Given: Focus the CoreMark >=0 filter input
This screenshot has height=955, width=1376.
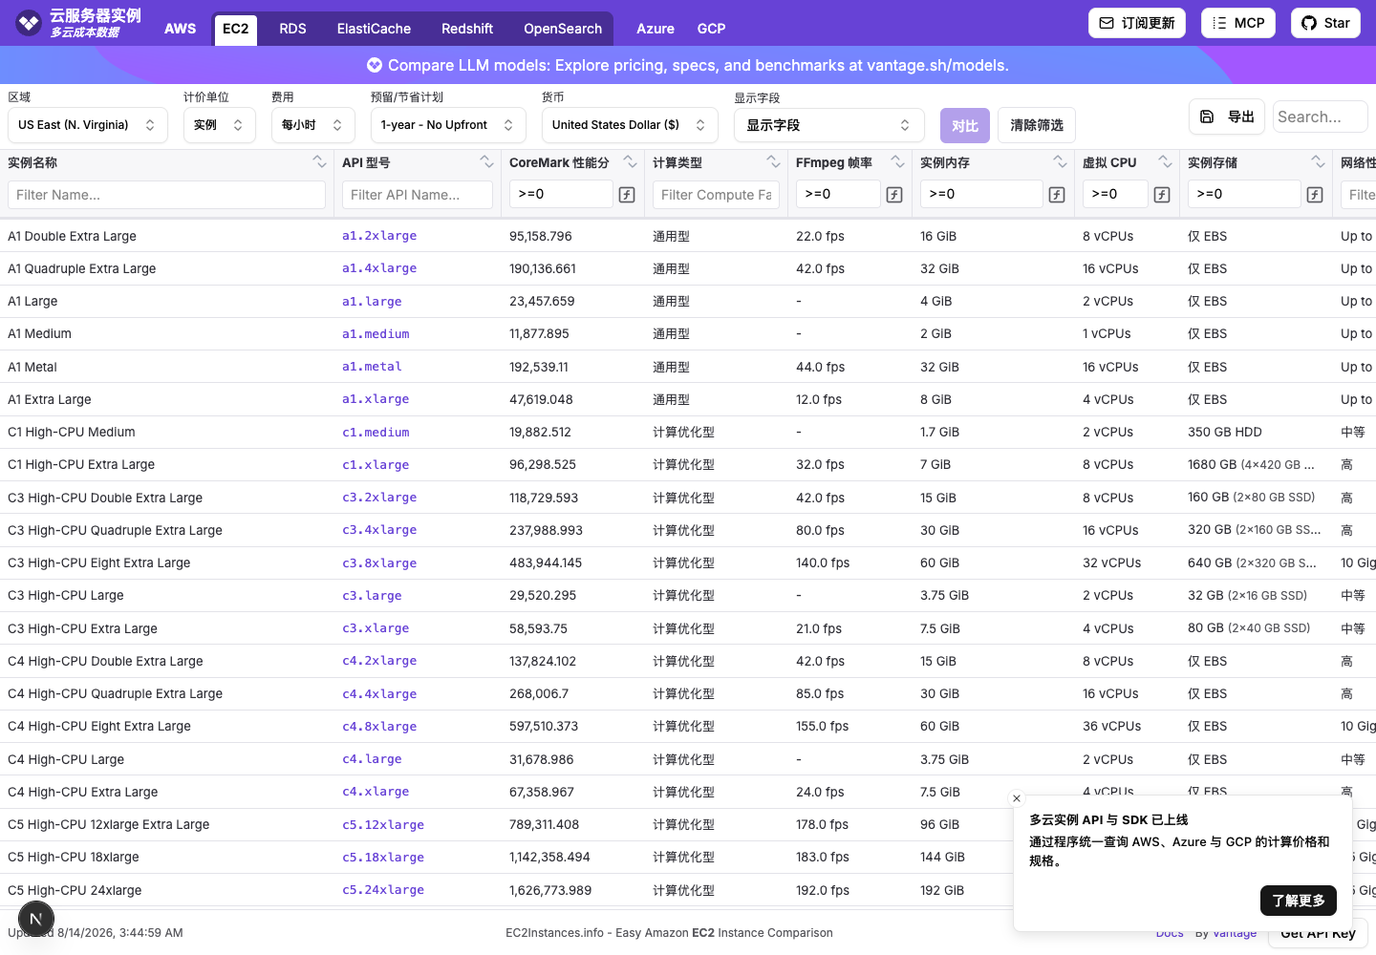Looking at the screenshot, I should (561, 194).
